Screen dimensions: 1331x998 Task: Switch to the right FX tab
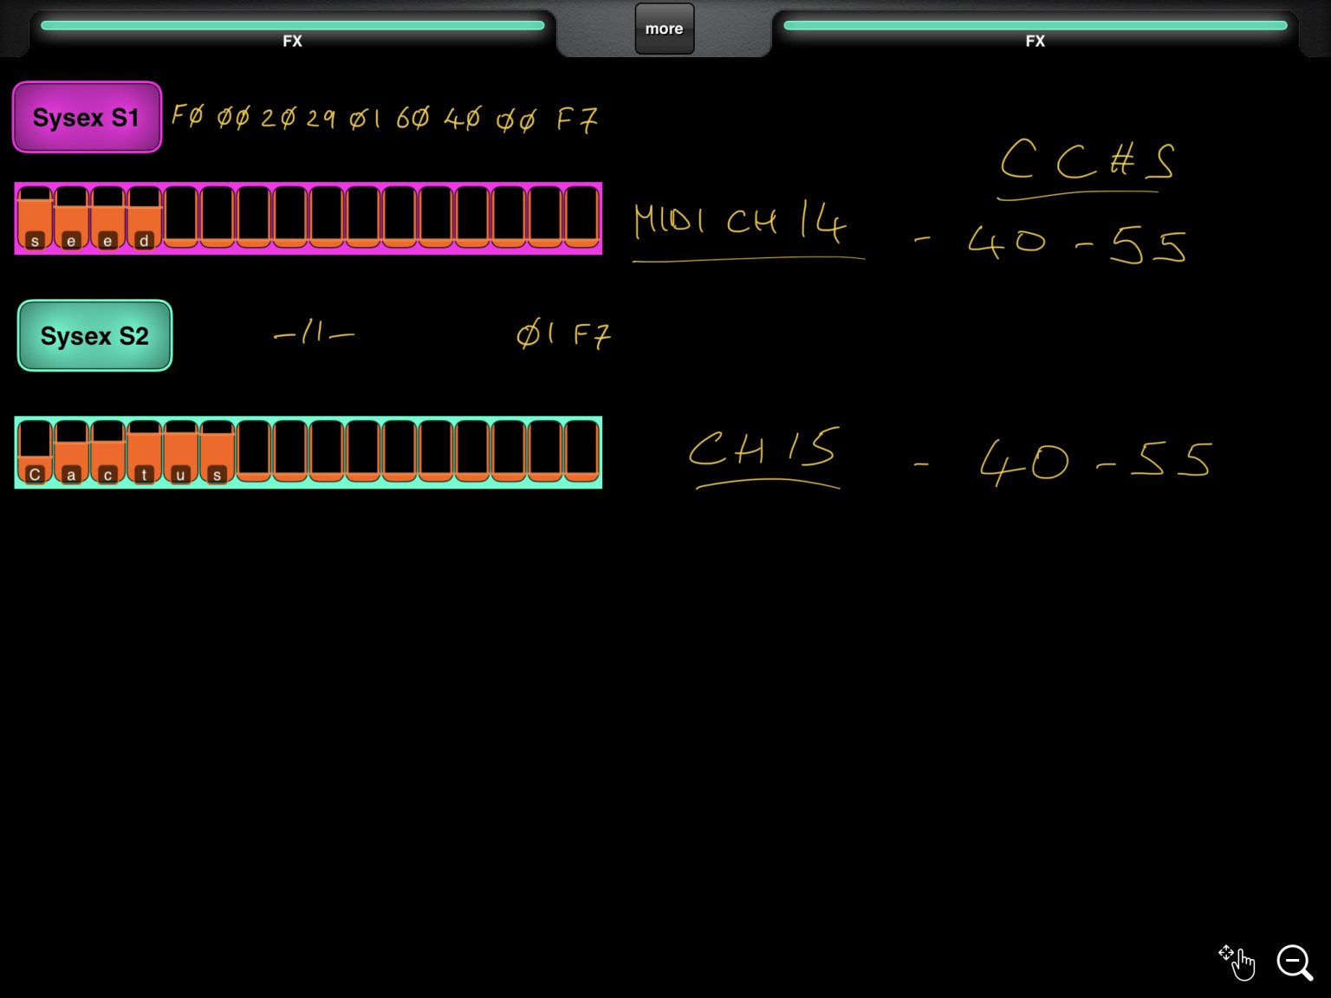coord(1036,33)
